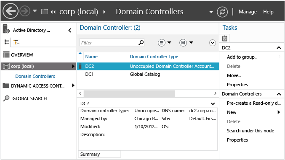
Task: Open the Help menu
Action: tap(268, 12)
